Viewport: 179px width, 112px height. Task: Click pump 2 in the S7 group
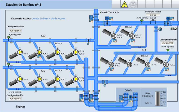tap(129, 65)
